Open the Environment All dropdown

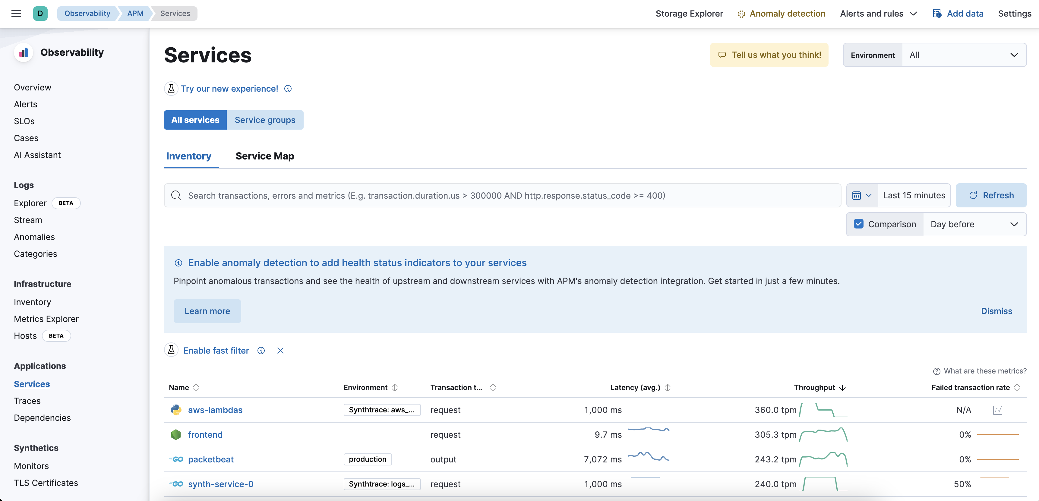(x=964, y=55)
